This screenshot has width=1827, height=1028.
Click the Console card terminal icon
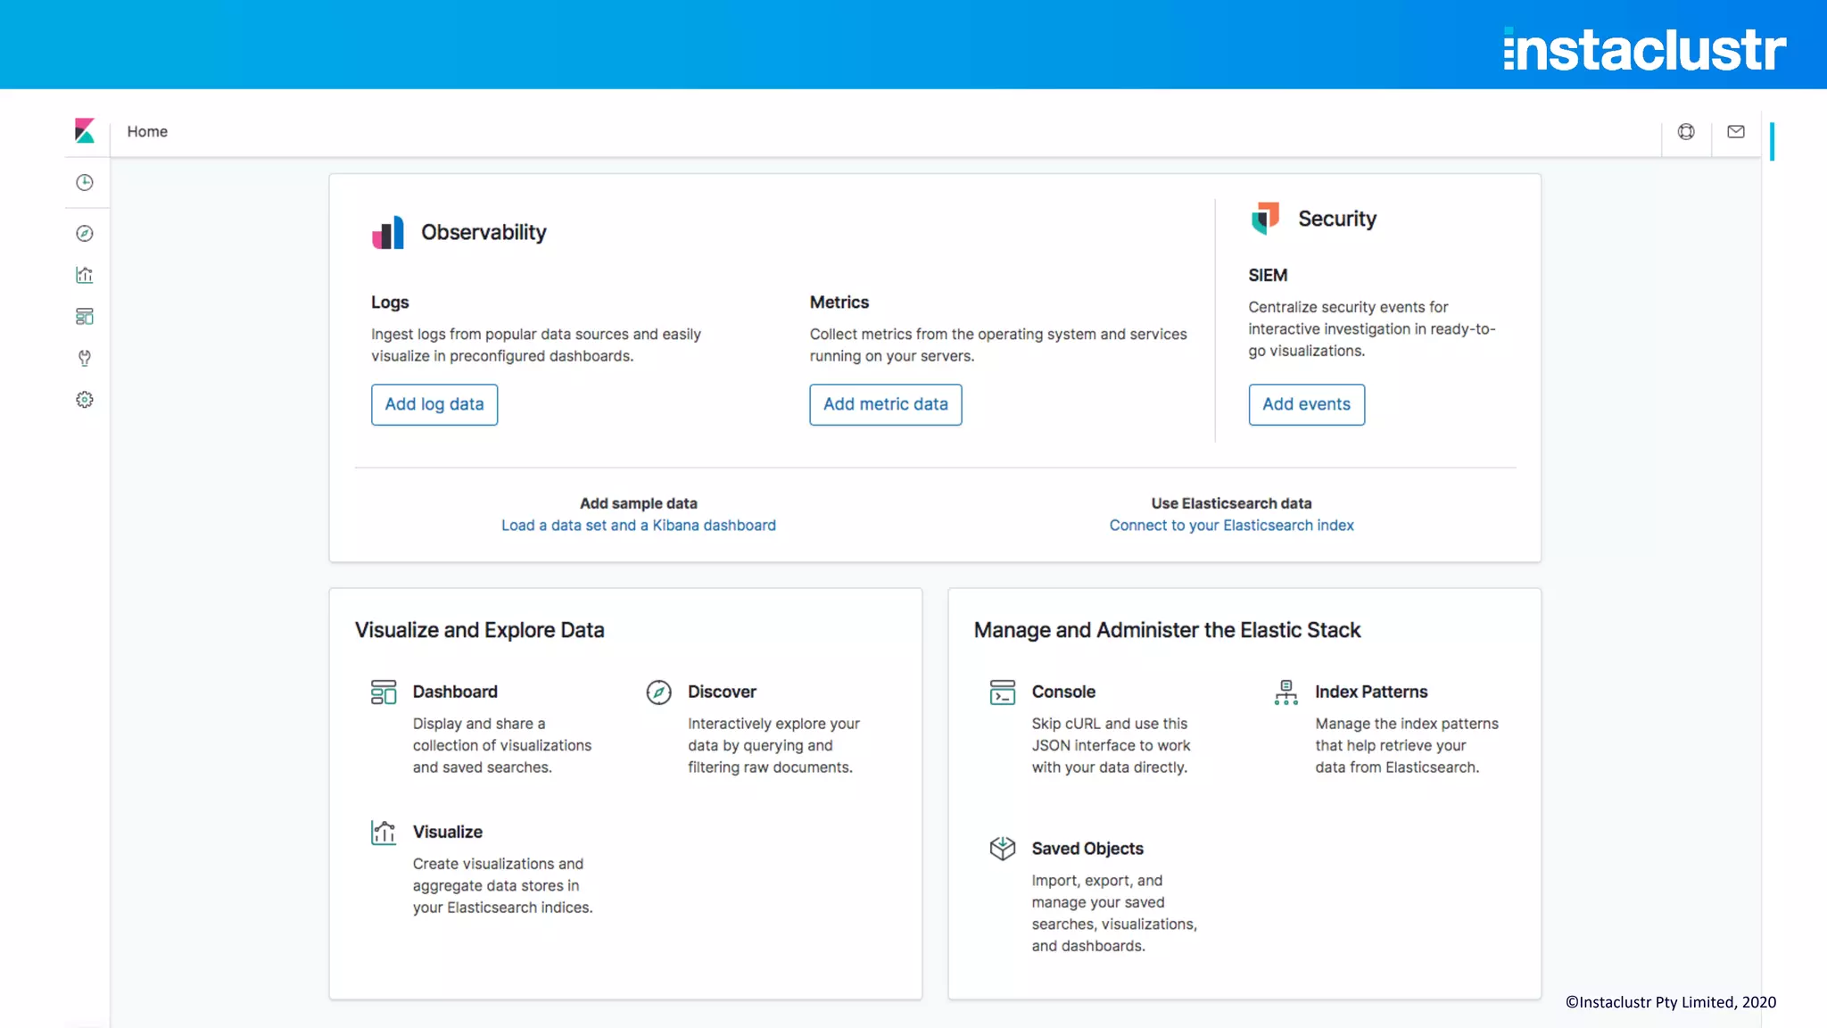click(x=1003, y=692)
